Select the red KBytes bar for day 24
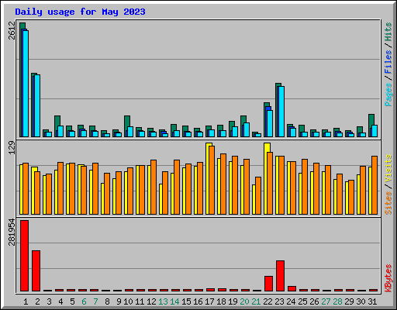 292,288
